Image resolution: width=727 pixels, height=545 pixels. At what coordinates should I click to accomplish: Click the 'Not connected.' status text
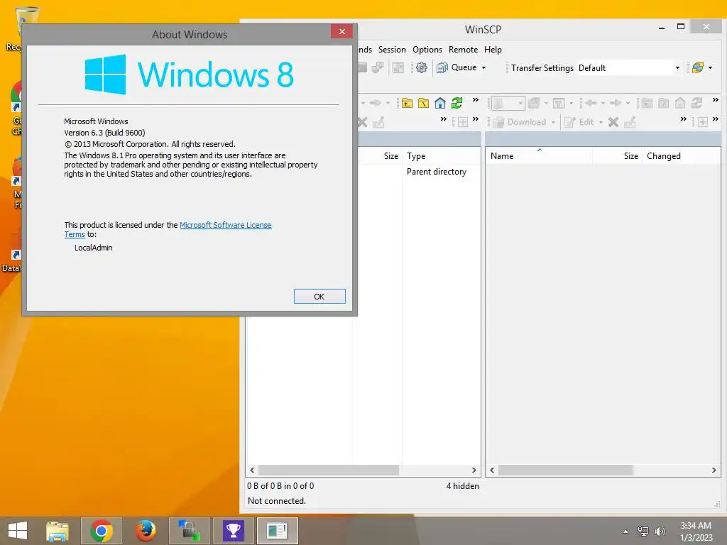pyautogui.click(x=277, y=501)
